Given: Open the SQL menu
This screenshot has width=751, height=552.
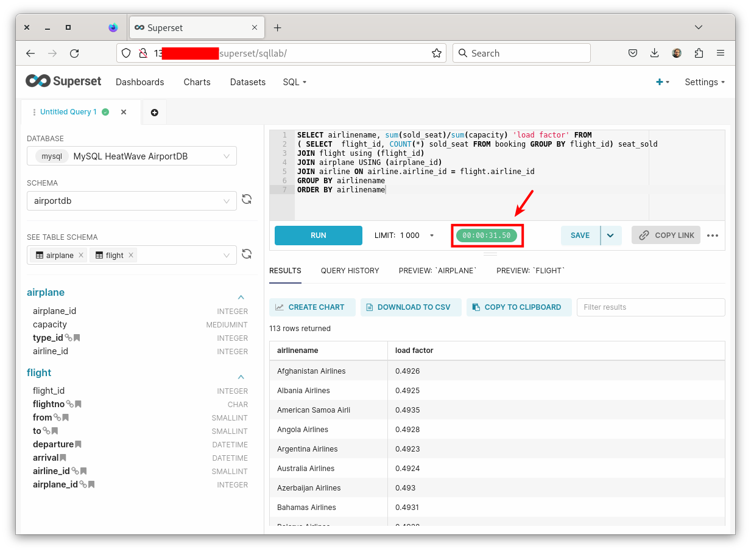Looking at the screenshot, I should (295, 82).
